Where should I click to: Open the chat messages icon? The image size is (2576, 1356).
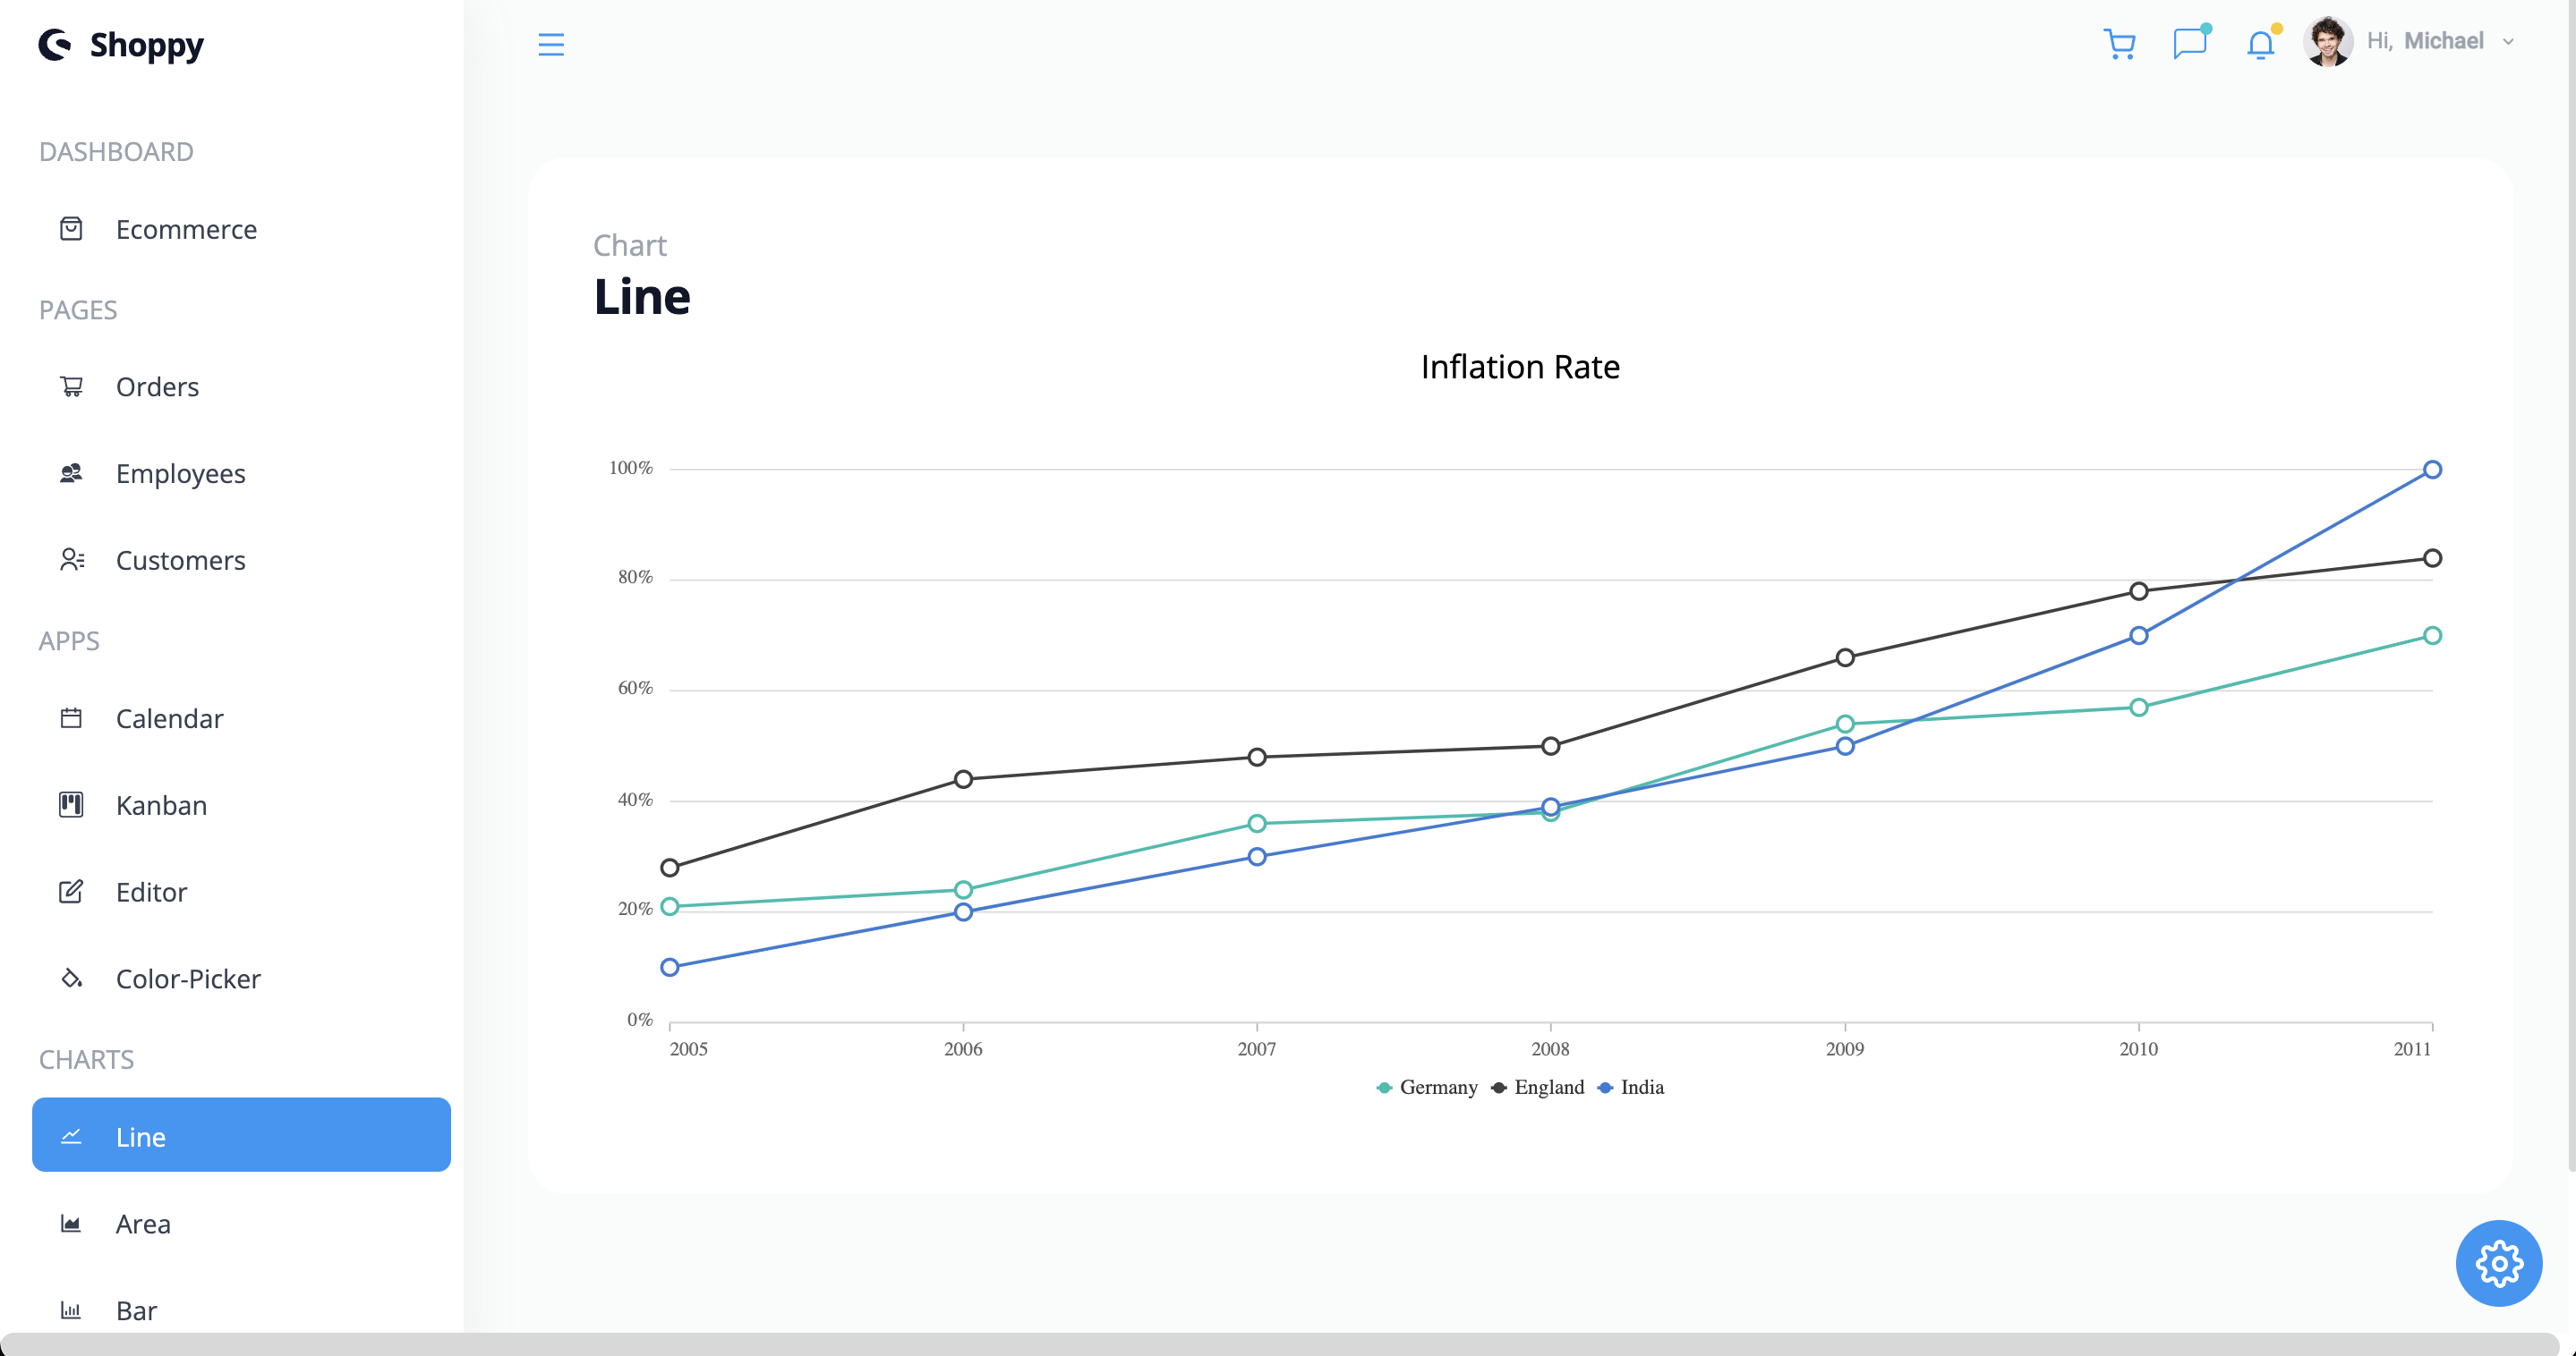pyautogui.click(x=2190, y=43)
